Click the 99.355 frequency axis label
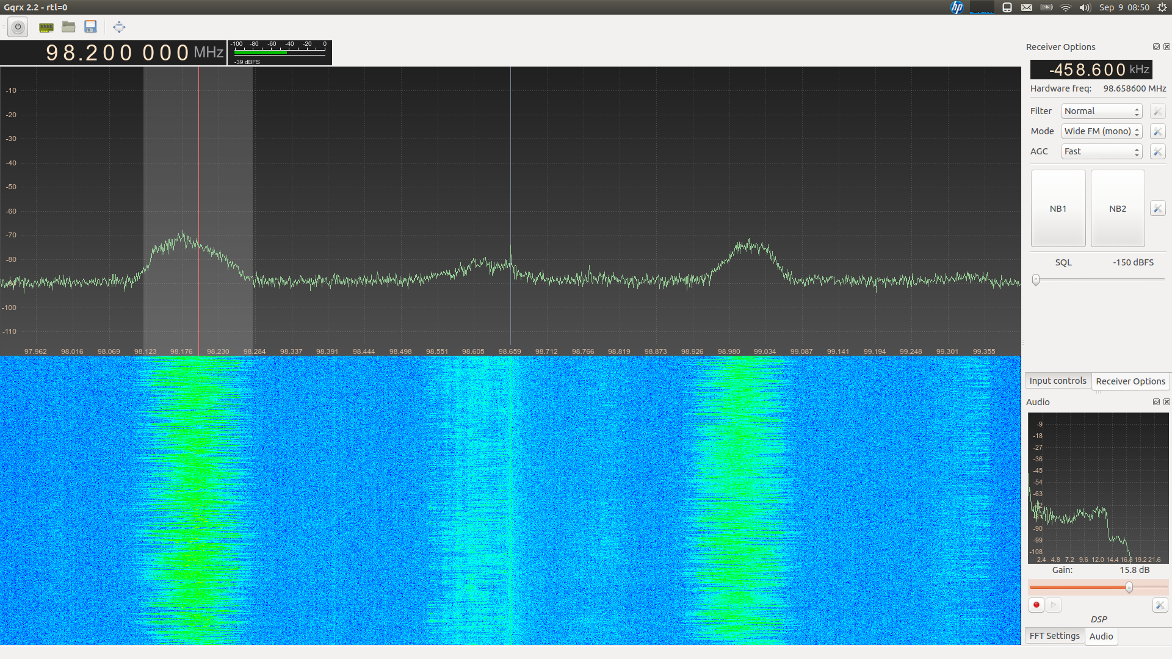 (984, 352)
